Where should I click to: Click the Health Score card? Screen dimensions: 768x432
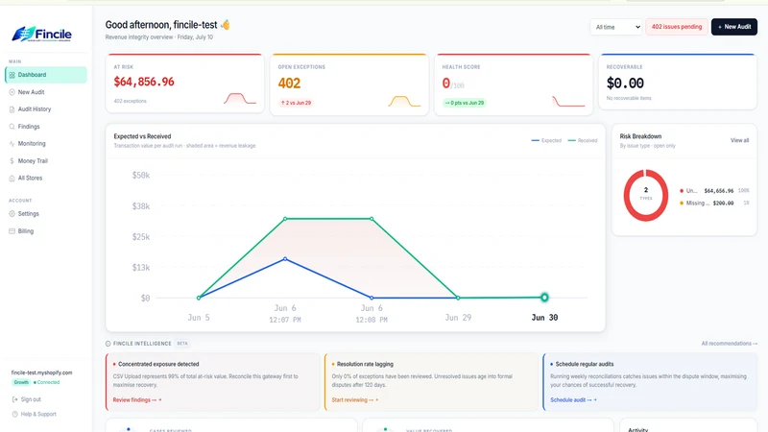click(x=514, y=84)
